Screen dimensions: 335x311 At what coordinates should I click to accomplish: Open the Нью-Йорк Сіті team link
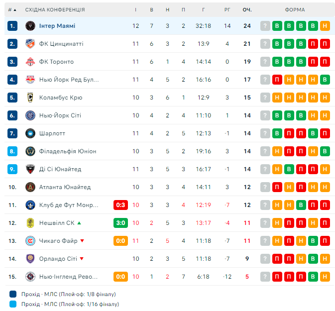[60, 115]
